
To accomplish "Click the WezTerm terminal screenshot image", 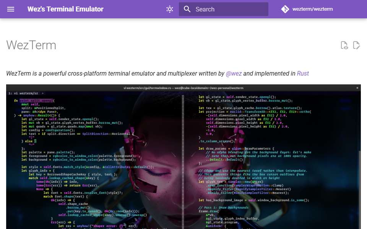I will (183, 157).
